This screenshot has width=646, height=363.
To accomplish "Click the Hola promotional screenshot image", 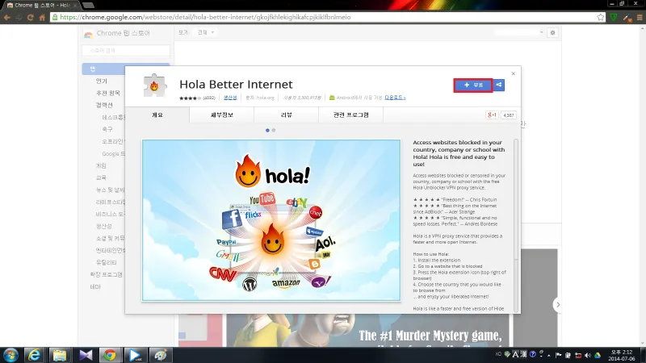I will pyautogui.click(x=271, y=220).
